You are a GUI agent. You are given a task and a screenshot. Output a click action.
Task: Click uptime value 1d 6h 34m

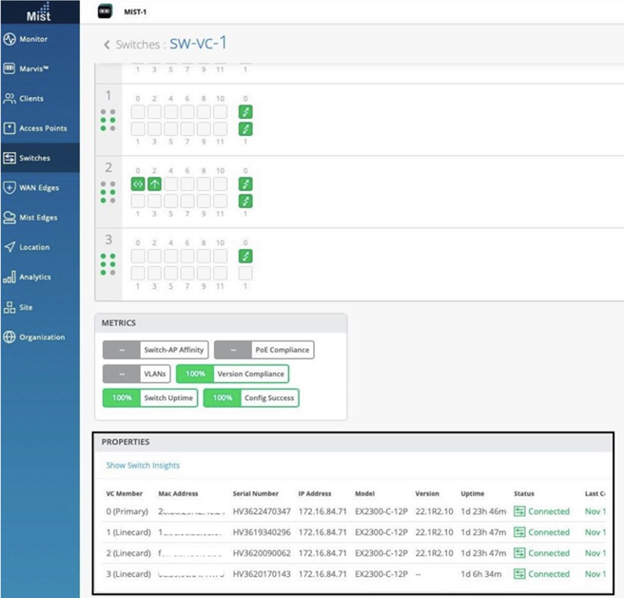481,573
